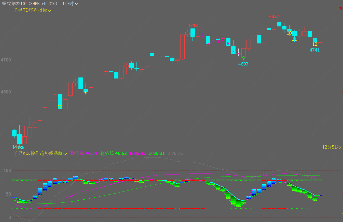The image size is (343, 222).
Task: Select the J 78.75 value
Action: coord(175,153)
